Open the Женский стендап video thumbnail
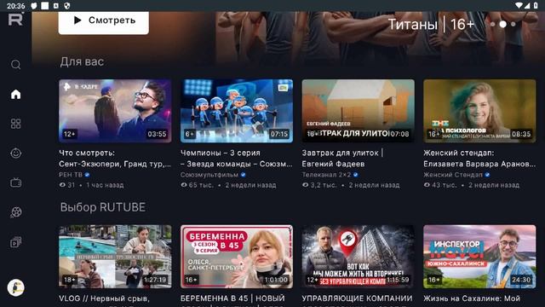 [x=479, y=111]
